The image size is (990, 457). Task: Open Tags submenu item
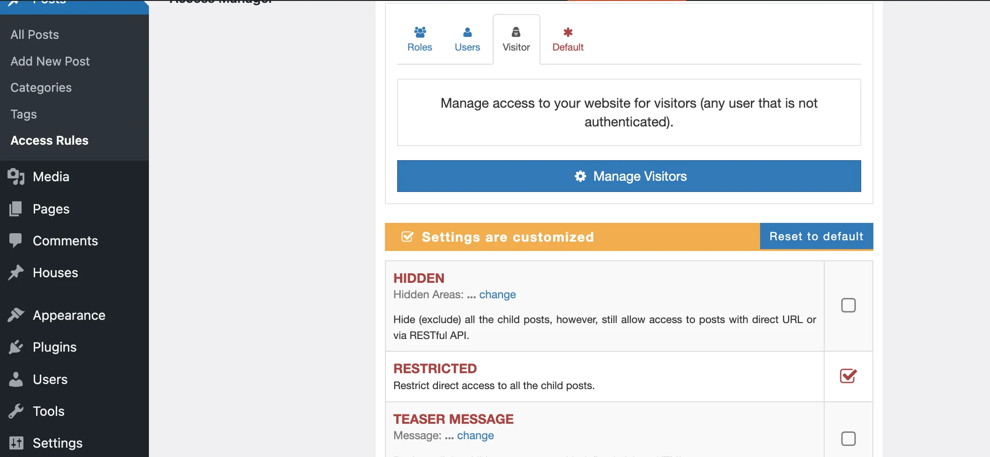[x=23, y=114]
